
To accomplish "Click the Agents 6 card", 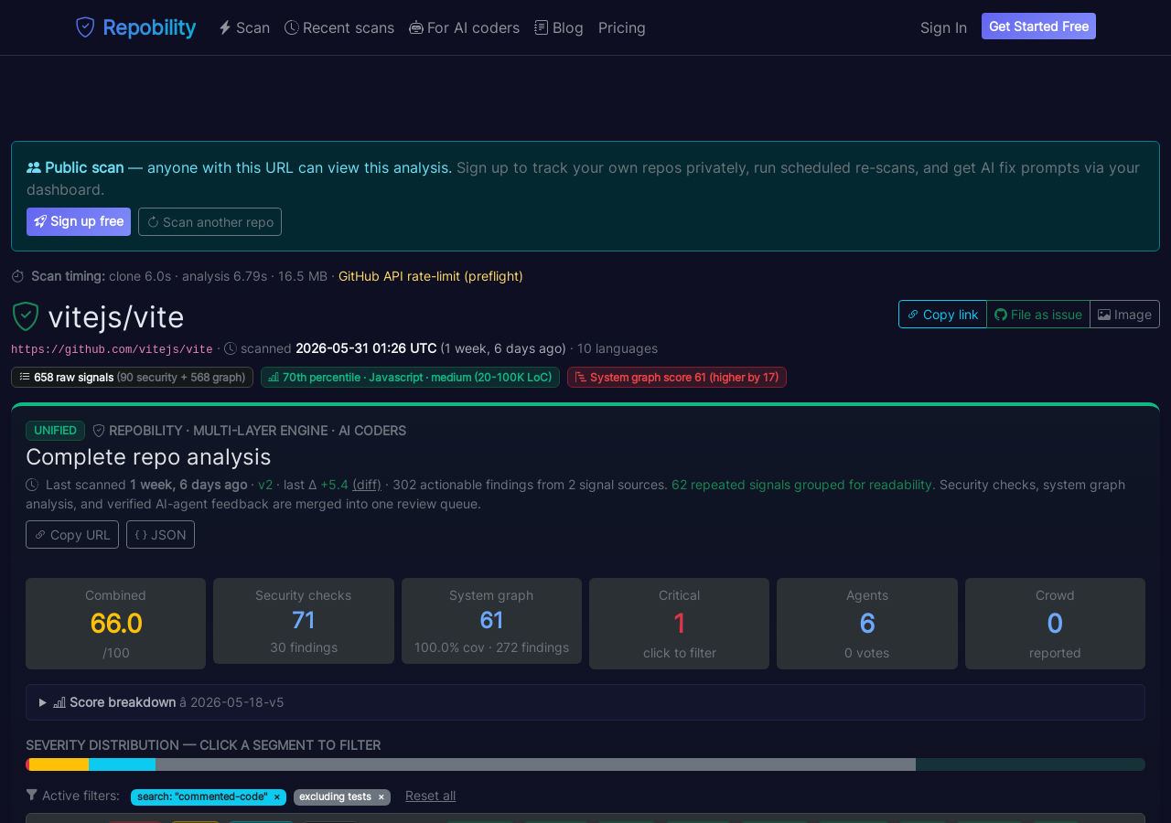I will (867, 624).
